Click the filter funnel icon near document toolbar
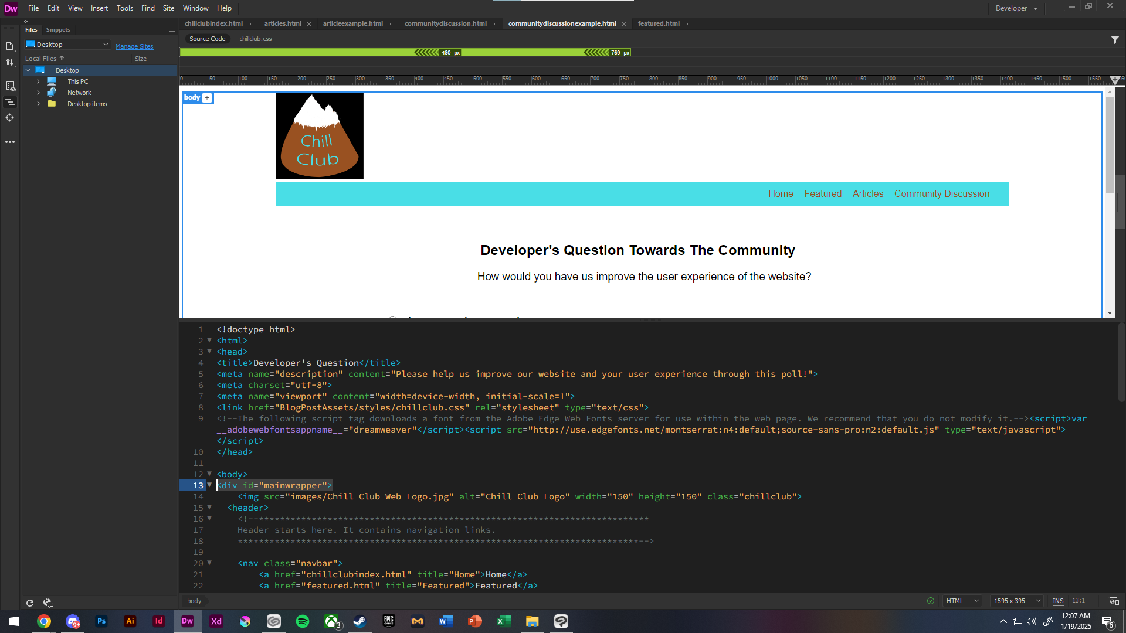Screen dimensions: 1126x633 click(1115, 40)
